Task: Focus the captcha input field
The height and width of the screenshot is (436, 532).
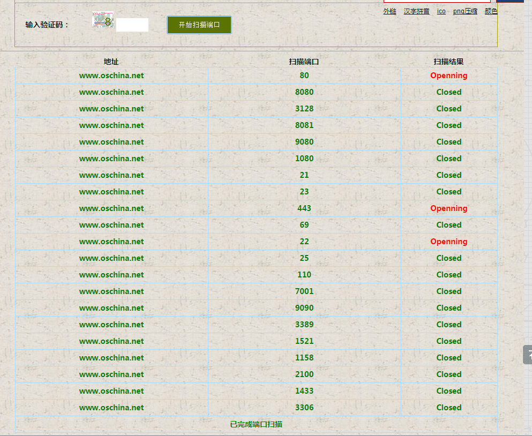Action: click(x=132, y=25)
